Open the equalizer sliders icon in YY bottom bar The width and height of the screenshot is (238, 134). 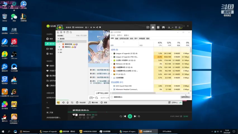coord(72,102)
